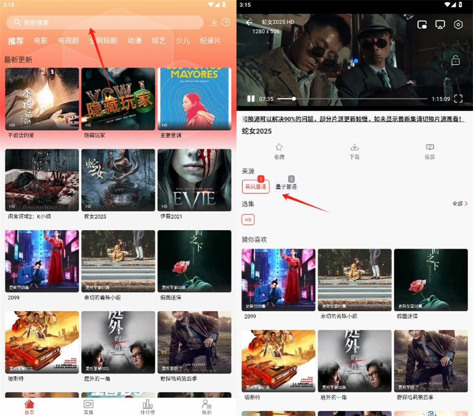Image resolution: width=473 pixels, height=416 pixels.
Task: Open 庭外的一角 poster in home list
Action: pos(118,343)
